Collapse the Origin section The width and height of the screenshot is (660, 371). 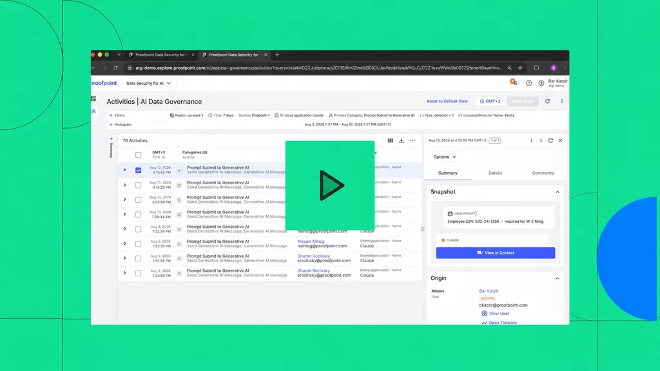[x=558, y=278]
